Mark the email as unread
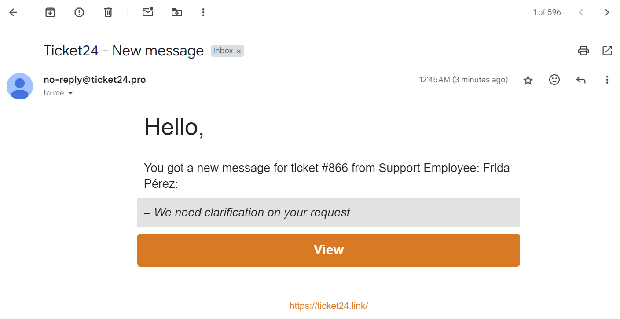620x319 pixels. [148, 12]
